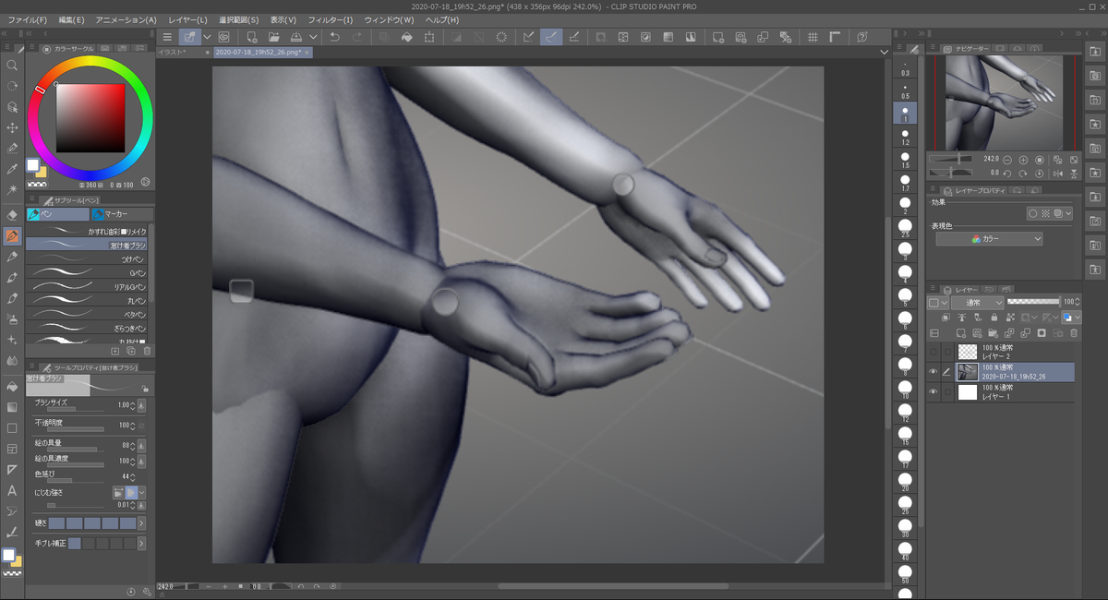Click the Open file folder icon

coord(275,37)
